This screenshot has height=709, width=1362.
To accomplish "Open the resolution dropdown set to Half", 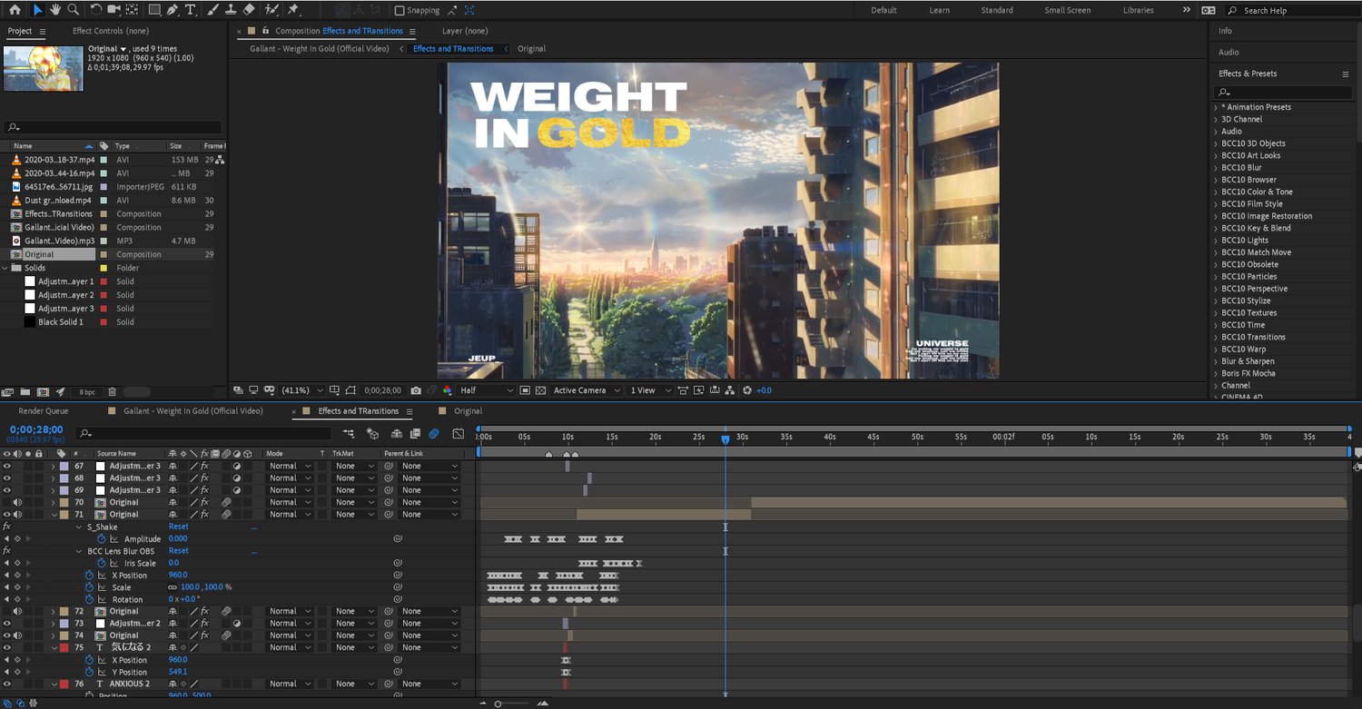I will click(x=487, y=390).
